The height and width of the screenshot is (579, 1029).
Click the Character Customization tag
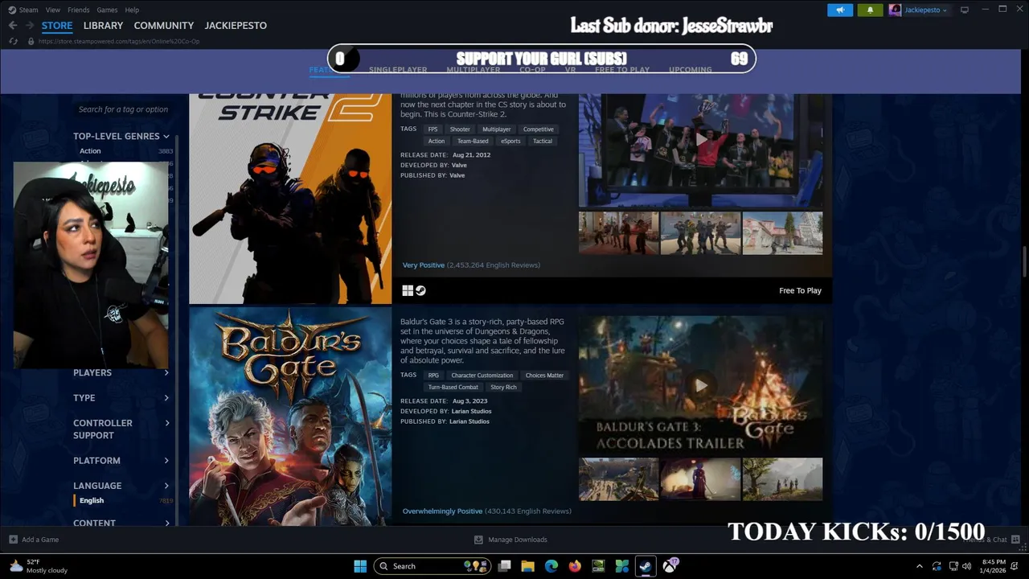click(482, 375)
